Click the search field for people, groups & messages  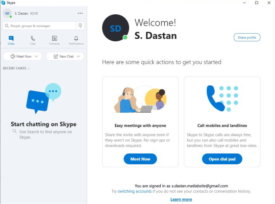click(x=39, y=26)
